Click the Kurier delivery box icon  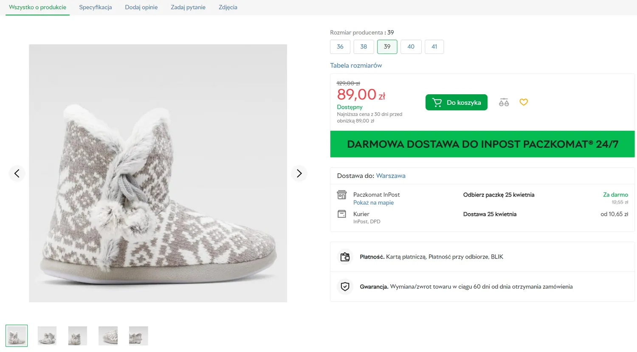[x=342, y=214]
